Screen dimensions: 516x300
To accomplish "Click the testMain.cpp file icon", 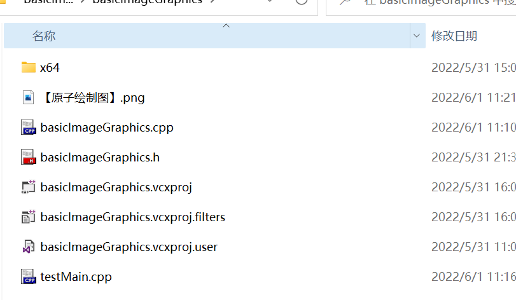I will click(28, 276).
